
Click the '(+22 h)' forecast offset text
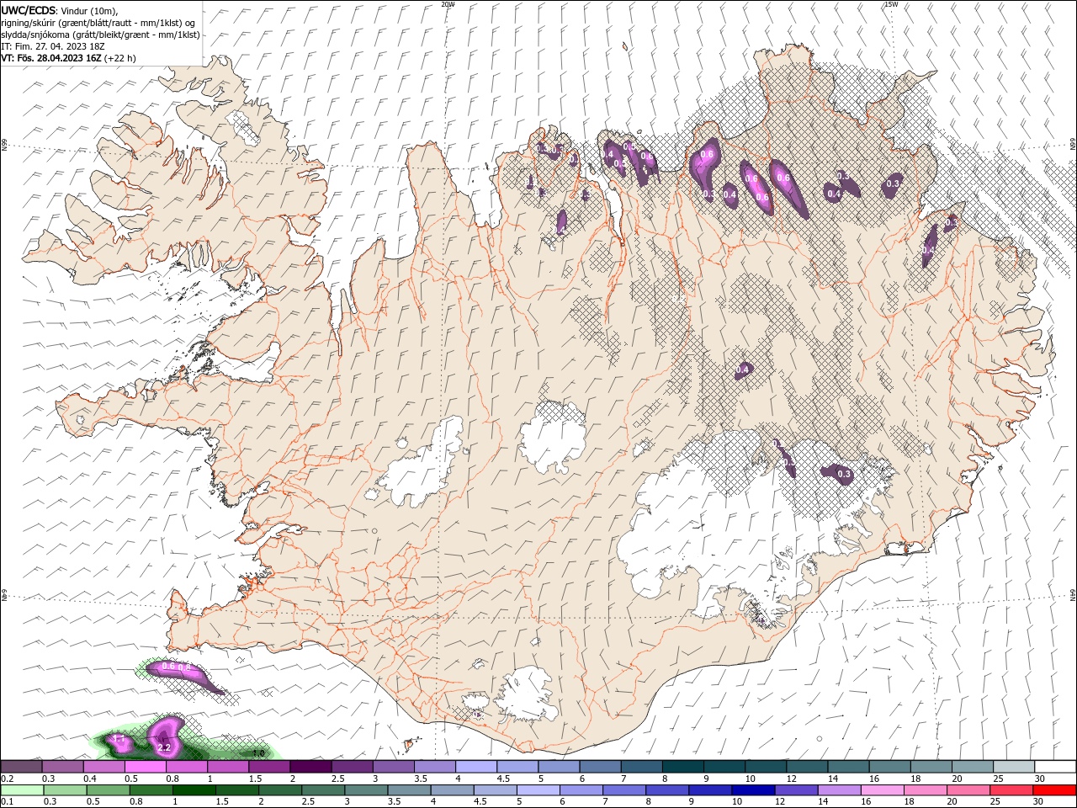tap(120, 58)
